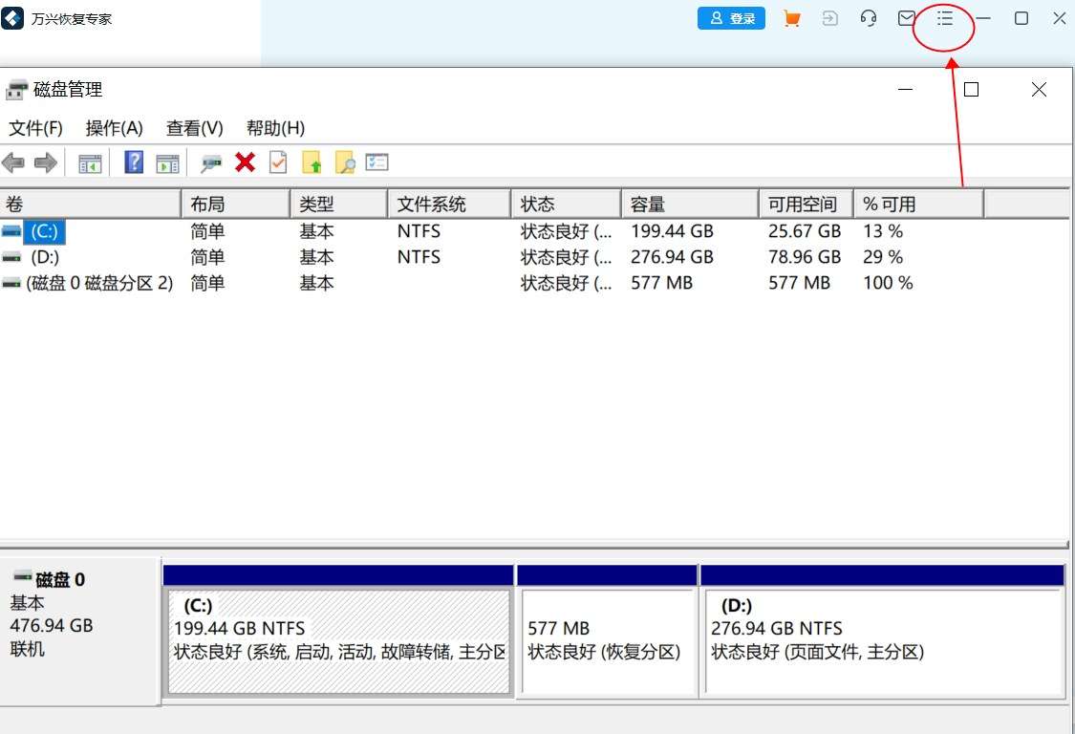Select the (C:) 199.44 GB NTFS partition block
Viewport: 1075px width, 734px height.
click(x=338, y=641)
